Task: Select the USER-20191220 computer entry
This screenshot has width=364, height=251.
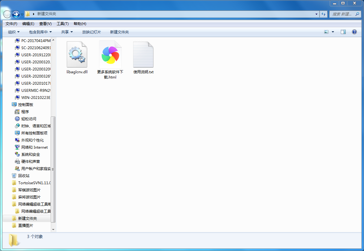Action: click(33, 55)
